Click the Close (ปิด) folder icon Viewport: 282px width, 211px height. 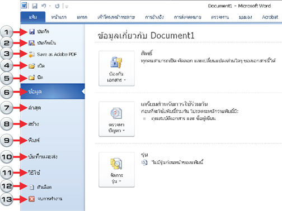click(x=32, y=78)
